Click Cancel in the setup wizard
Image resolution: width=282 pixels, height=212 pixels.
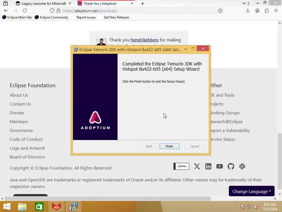tap(194, 146)
